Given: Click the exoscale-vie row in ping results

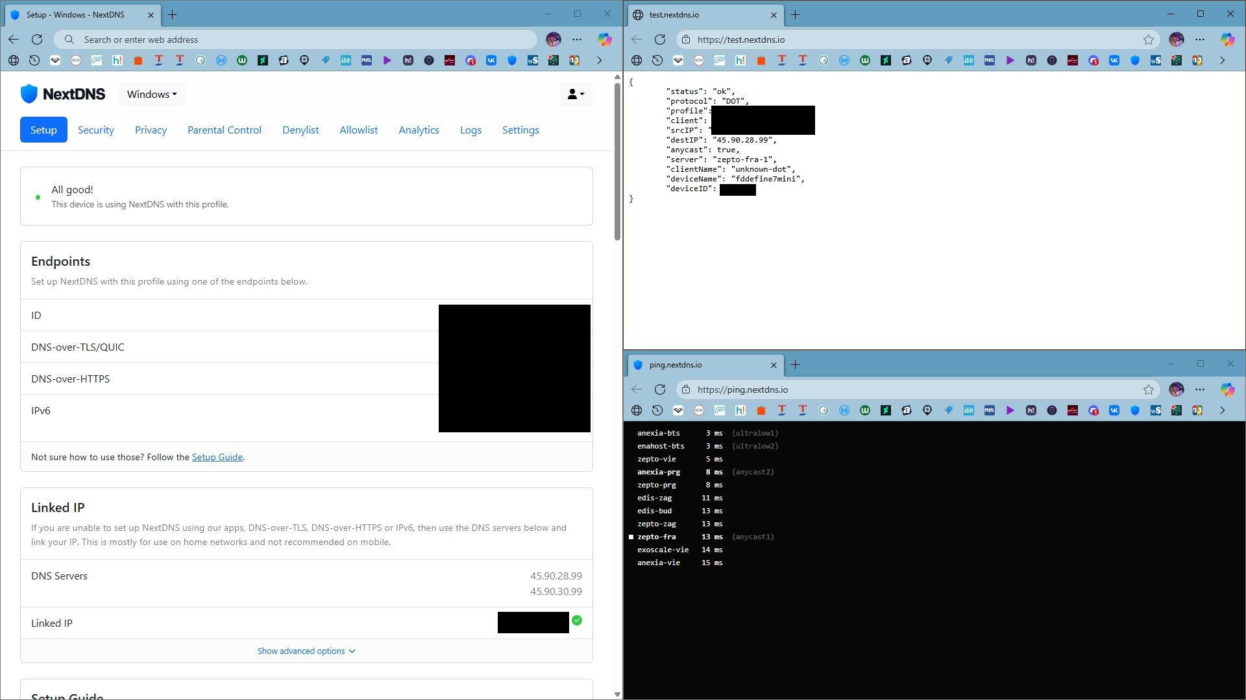Looking at the screenshot, I should click(679, 550).
